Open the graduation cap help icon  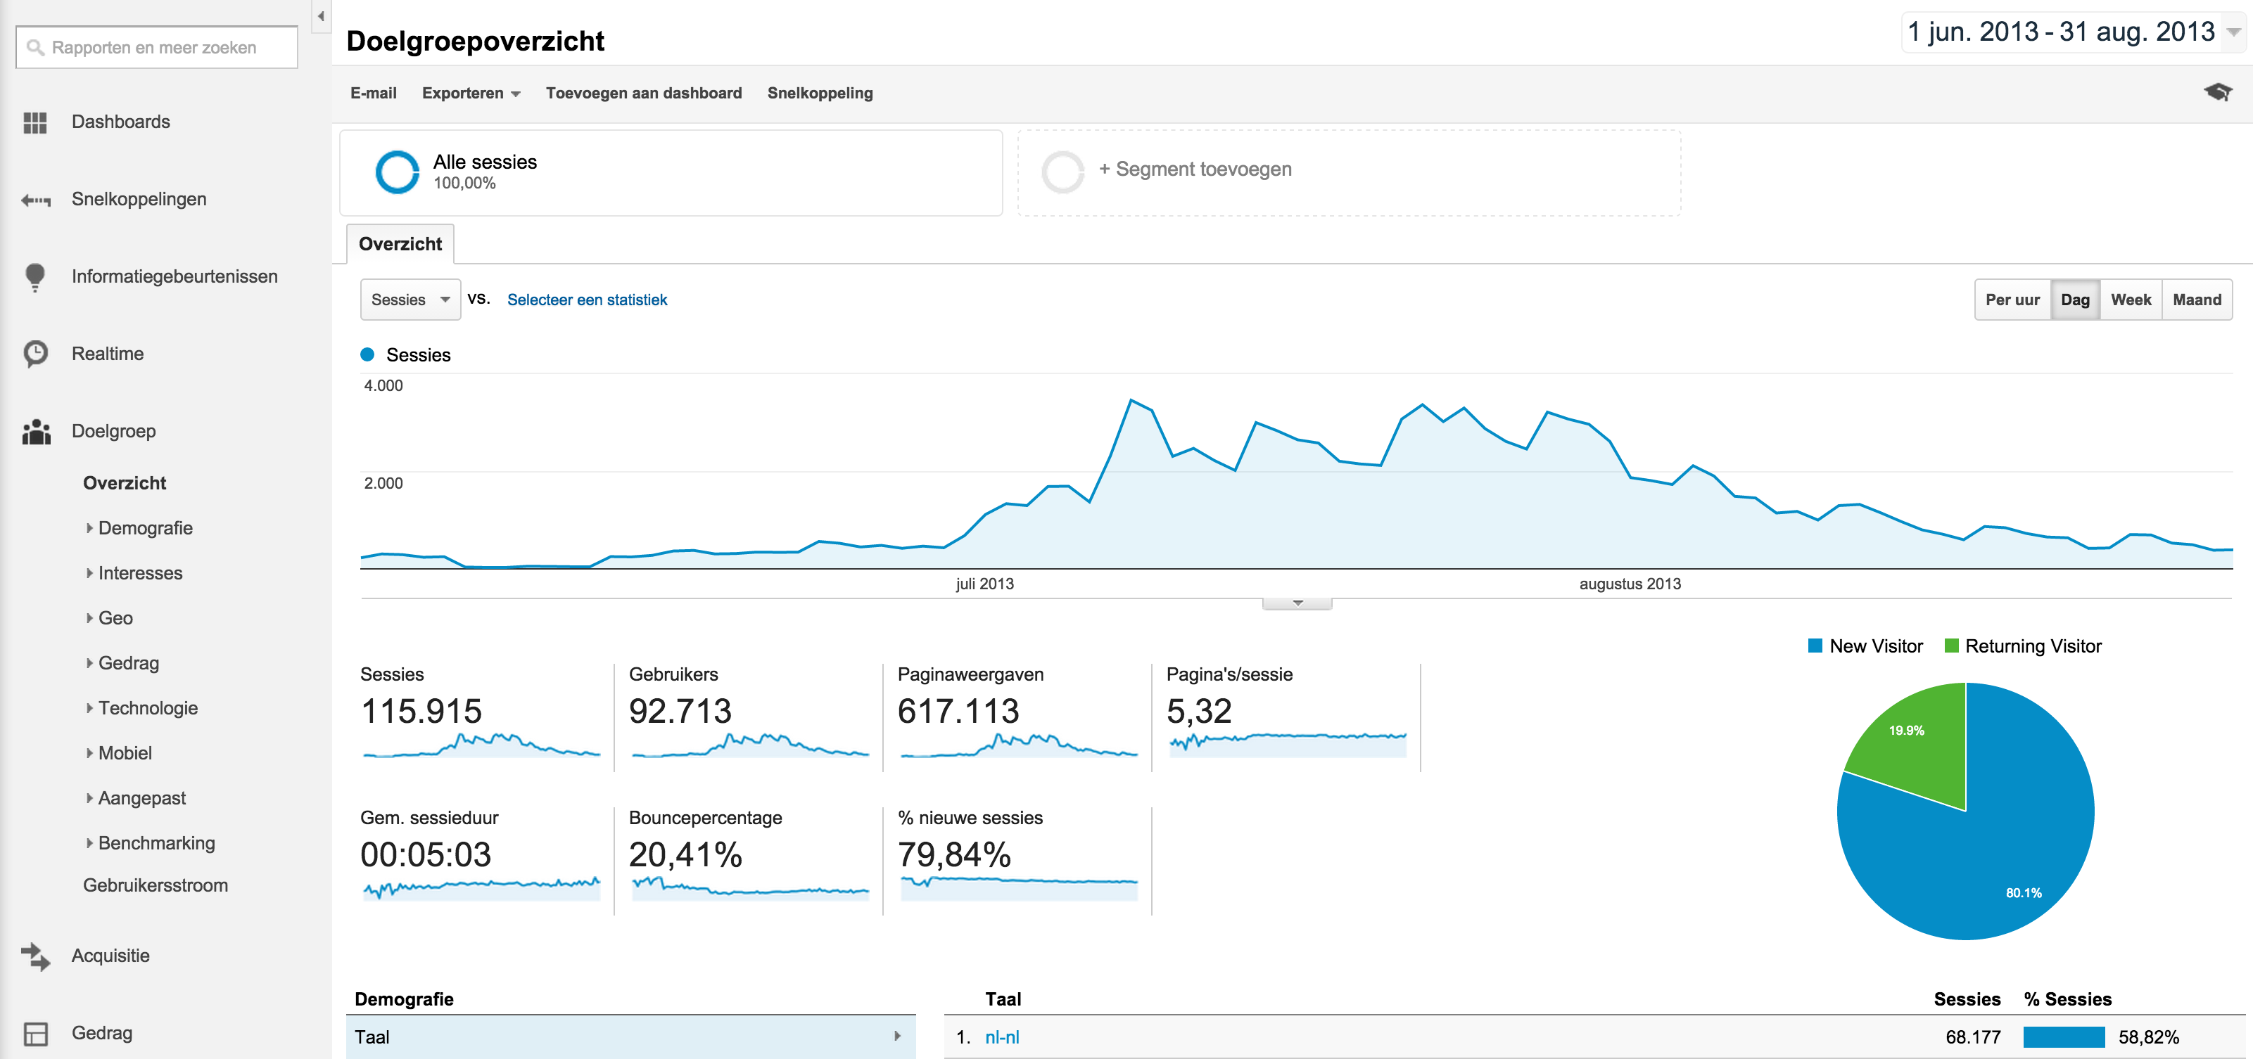2218,91
